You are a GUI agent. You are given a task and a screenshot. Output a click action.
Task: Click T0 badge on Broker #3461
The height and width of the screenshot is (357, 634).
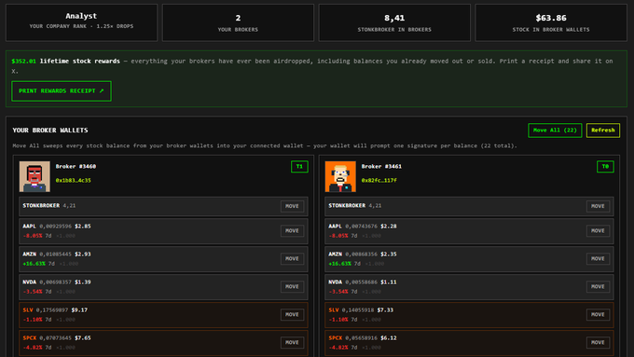click(605, 167)
